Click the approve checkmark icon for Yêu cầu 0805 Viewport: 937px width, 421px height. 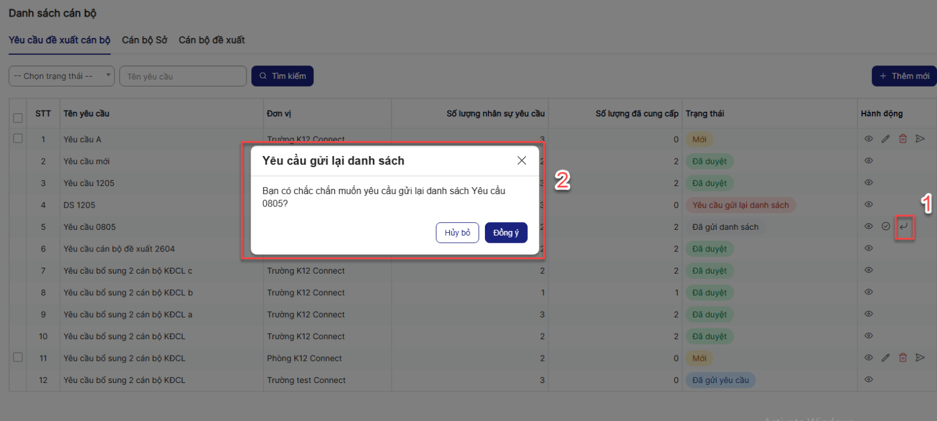pos(885,226)
